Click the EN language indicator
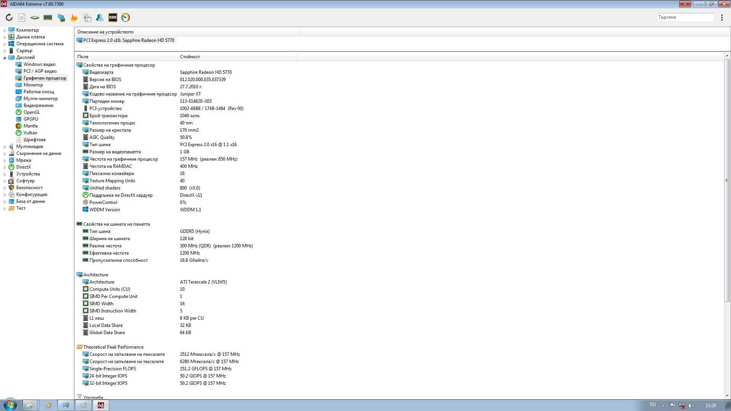The width and height of the screenshot is (731, 411). pyautogui.click(x=653, y=405)
